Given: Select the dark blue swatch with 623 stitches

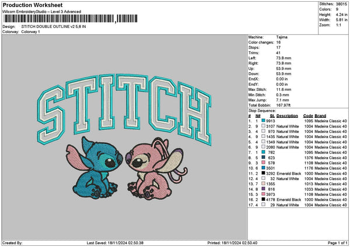Looking at the screenshot, I should pos(264,157).
